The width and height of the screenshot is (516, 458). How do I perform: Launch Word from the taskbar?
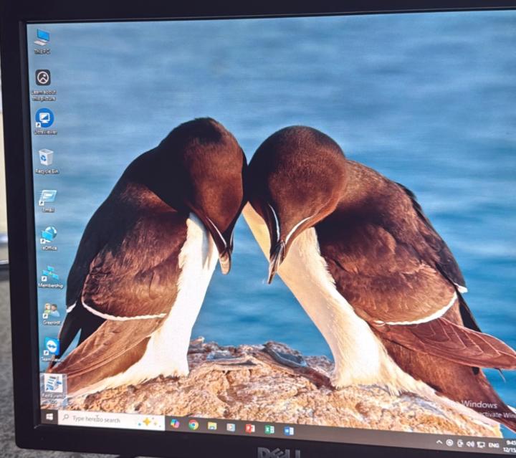point(289,431)
